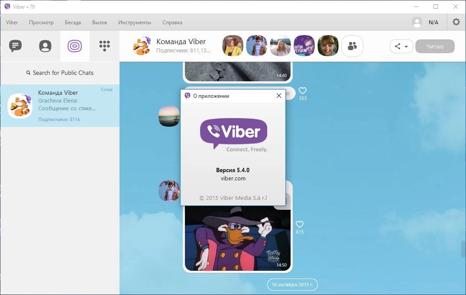This screenshot has width=466, height=295.
Task: Open participant avatar with yellow jacket
Action: [x=233, y=46]
